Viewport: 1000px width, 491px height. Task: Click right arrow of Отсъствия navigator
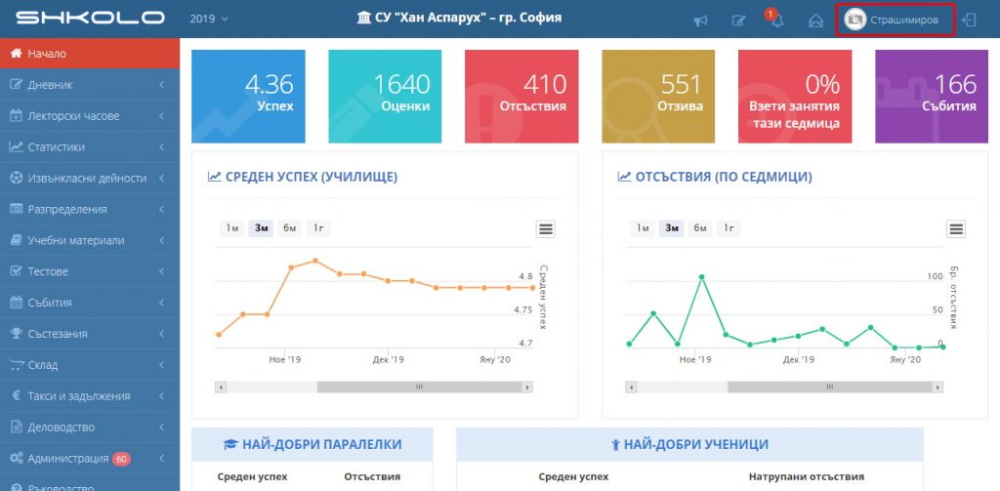937,388
